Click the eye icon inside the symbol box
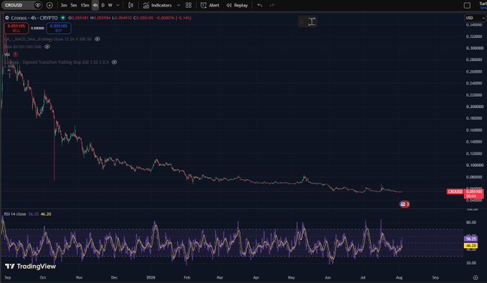487x283 pixels. point(38,5)
